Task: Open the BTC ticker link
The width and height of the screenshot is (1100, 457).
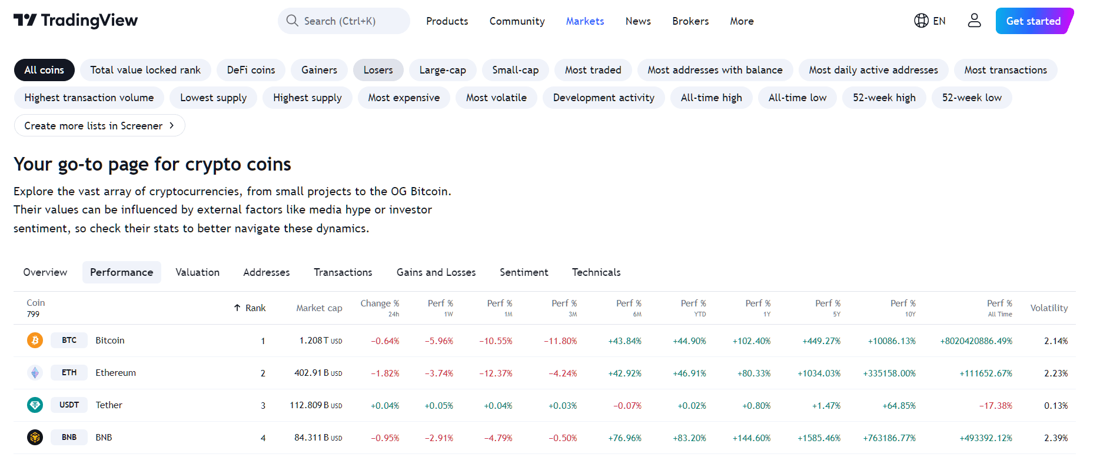Action: point(69,340)
